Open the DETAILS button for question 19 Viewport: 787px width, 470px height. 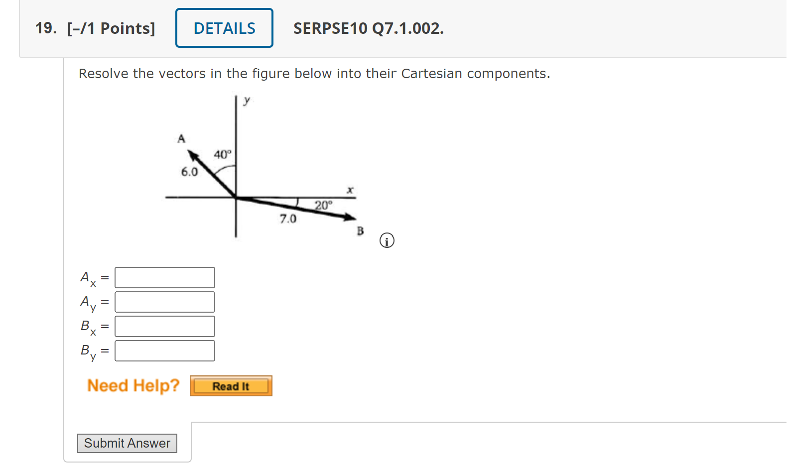[x=224, y=28]
